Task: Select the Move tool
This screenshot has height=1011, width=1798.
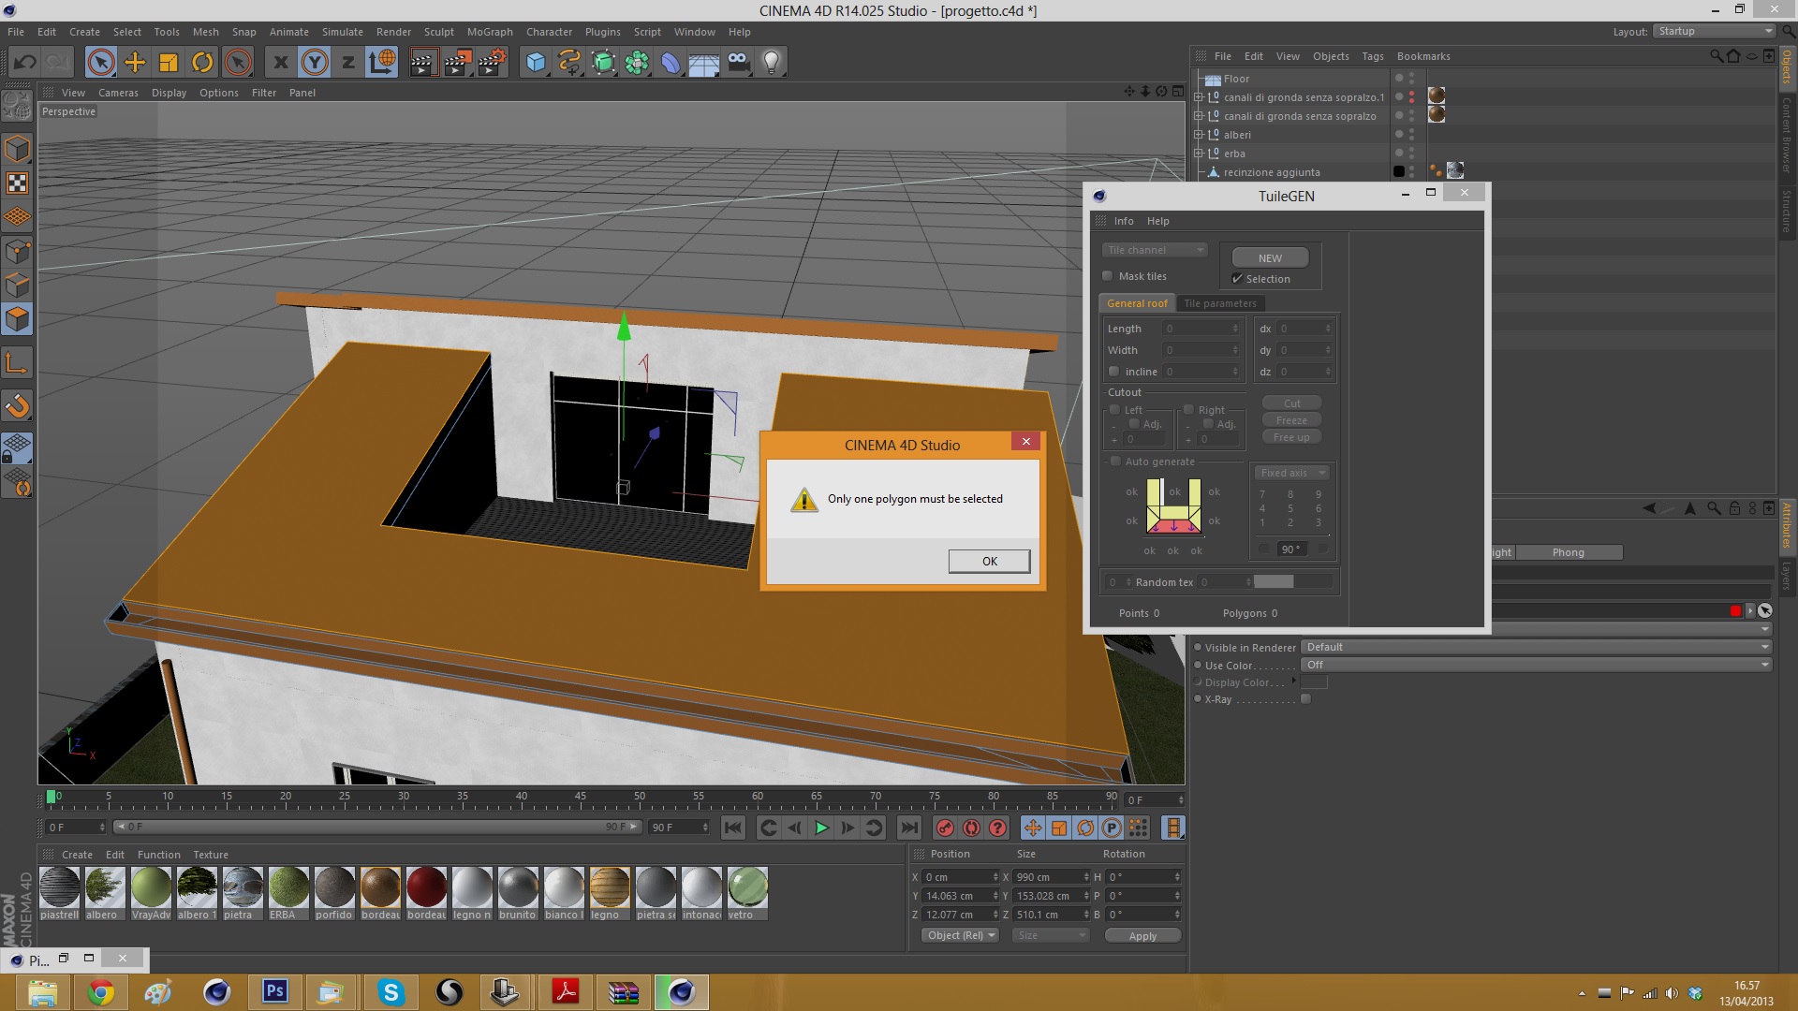Action: pyautogui.click(x=135, y=63)
